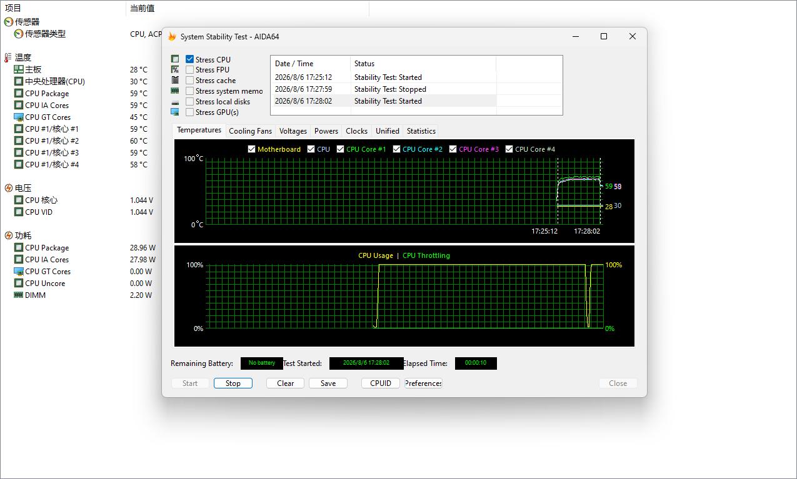Clear the test log
This screenshot has height=479, width=797.
(x=286, y=383)
